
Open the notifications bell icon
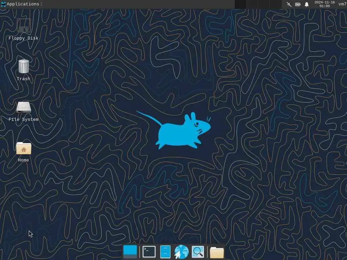307,4
